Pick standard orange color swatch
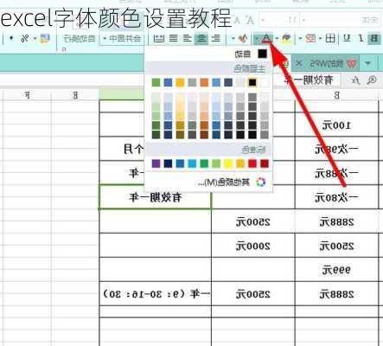The width and height of the screenshot is (383, 346). (x=240, y=163)
